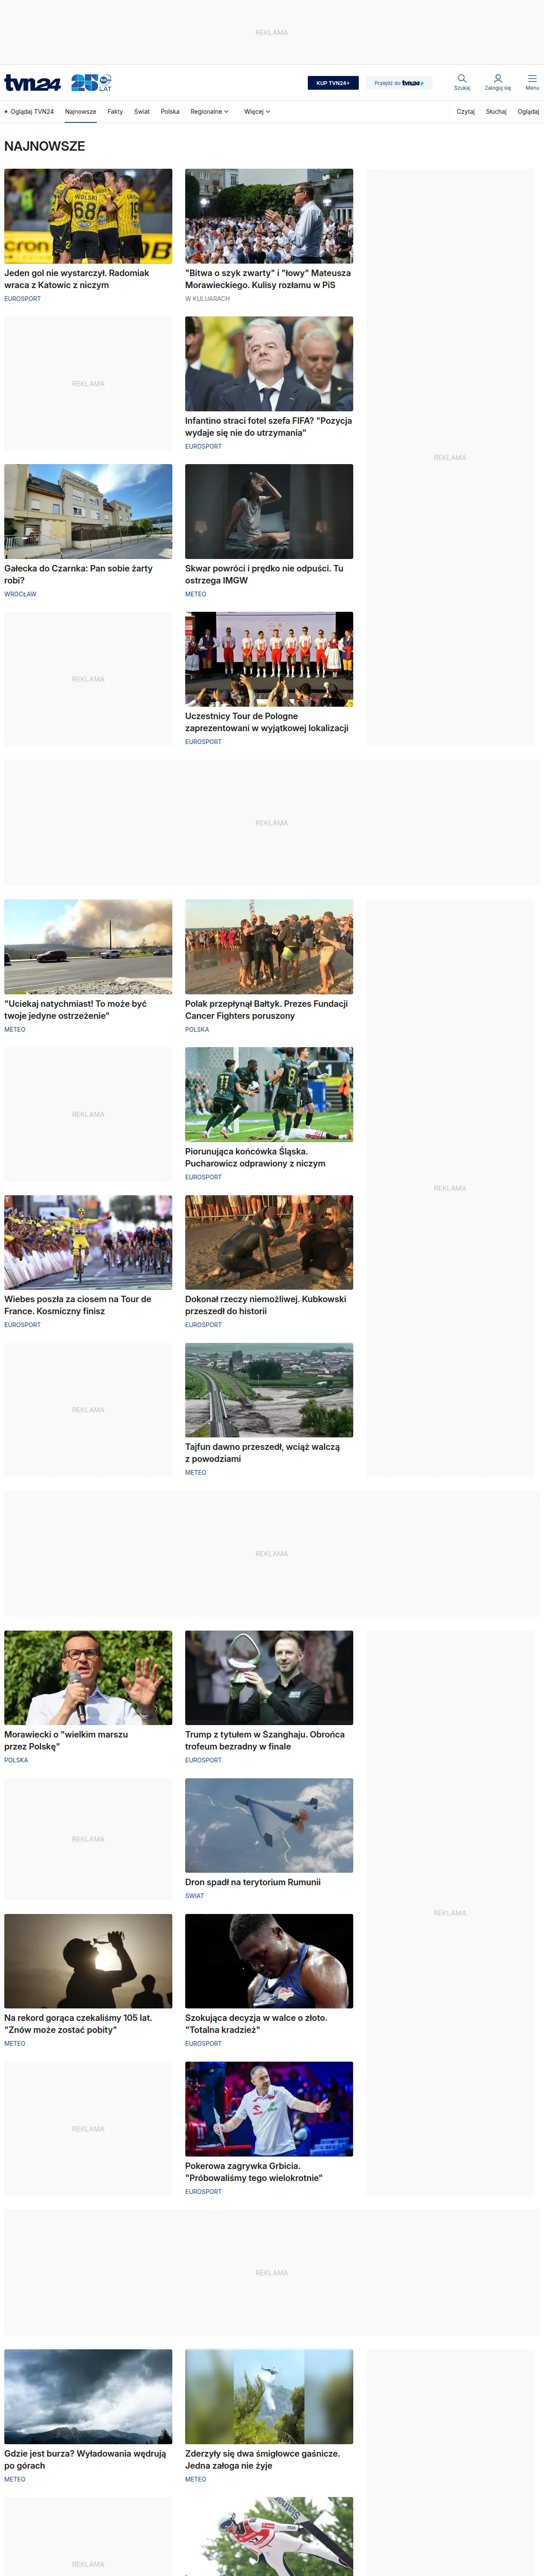Switch to Słuchaj mode
544x2576 pixels.
point(496,112)
